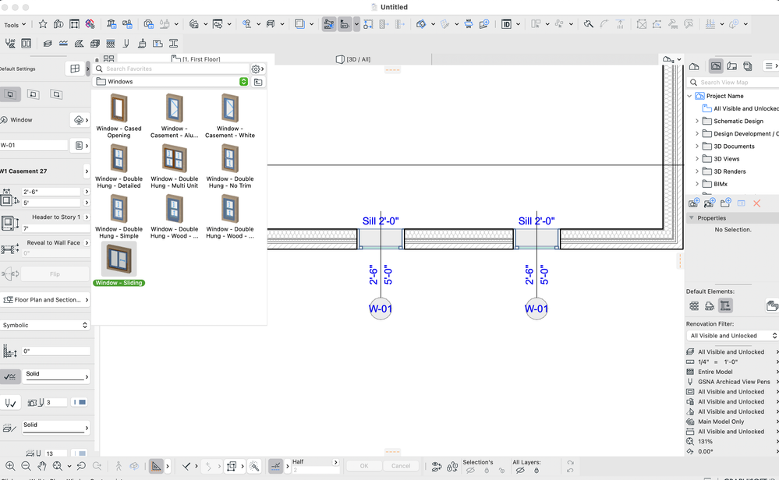Open the Half snap option arrow

(x=335, y=462)
